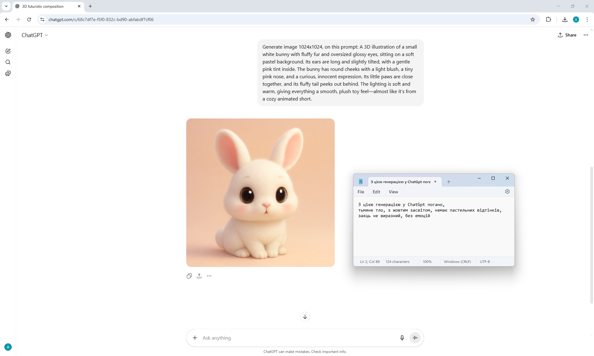Open the generated bunny image thumbnail
594x356 pixels.
(x=260, y=192)
